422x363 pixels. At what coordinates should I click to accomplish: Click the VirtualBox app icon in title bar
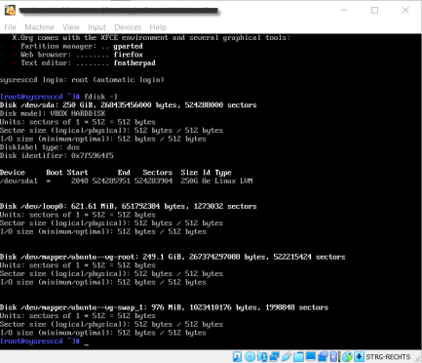pyautogui.click(x=10, y=10)
